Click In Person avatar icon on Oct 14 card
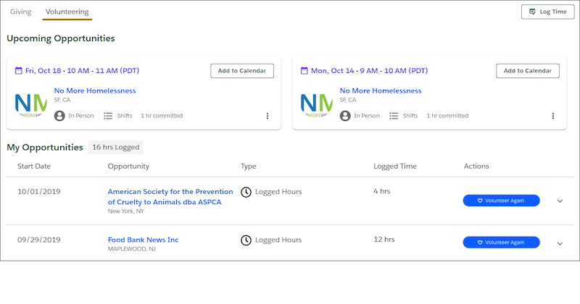The image size is (580, 304). [345, 116]
